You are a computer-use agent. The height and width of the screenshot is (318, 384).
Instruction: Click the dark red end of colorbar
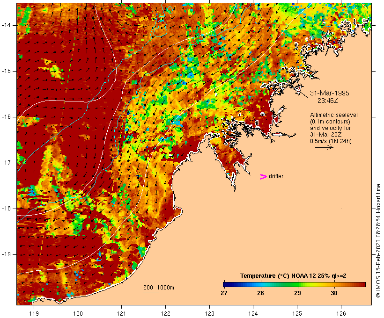click(x=363, y=284)
